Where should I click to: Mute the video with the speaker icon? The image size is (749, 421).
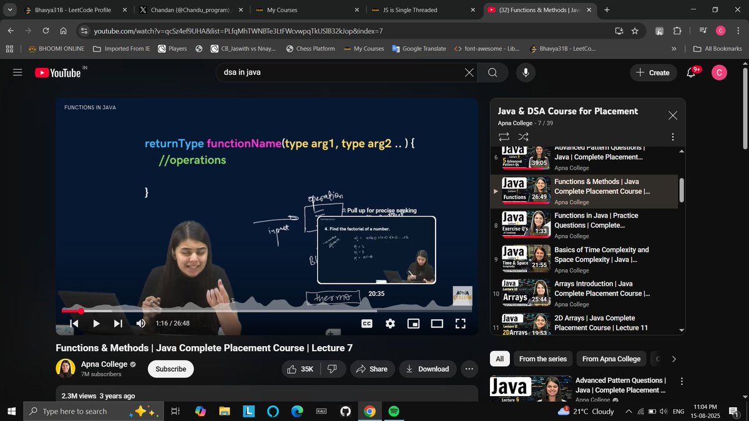[141, 323]
